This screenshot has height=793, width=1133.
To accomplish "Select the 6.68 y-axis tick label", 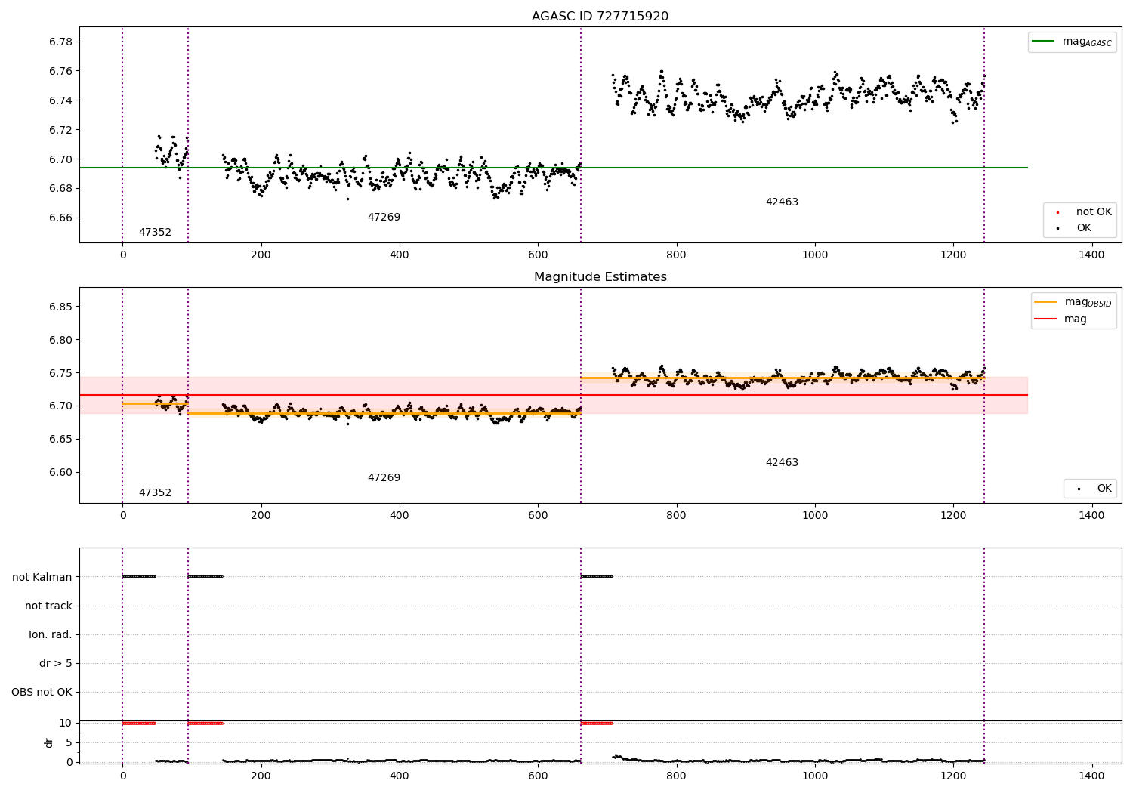I will click(x=61, y=188).
